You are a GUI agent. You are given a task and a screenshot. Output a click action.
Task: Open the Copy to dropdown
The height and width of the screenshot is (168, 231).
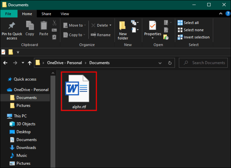(74, 35)
